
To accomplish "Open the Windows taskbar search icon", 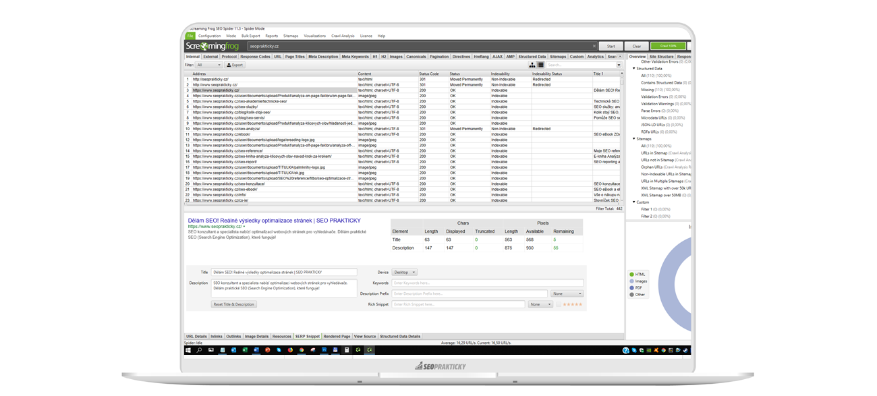I will click(x=200, y=350).
